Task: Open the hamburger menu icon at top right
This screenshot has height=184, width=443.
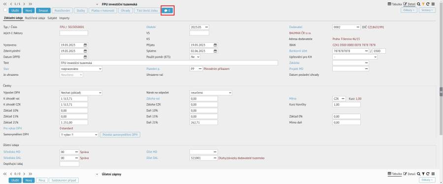Action: (433, 4)
